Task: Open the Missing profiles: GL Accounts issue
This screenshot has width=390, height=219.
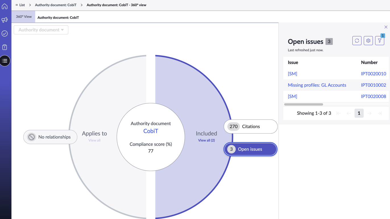Action: point(317,85)
